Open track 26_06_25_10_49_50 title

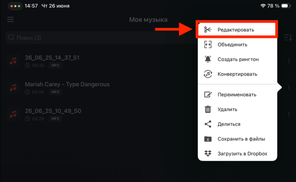(x=53, y=111)
